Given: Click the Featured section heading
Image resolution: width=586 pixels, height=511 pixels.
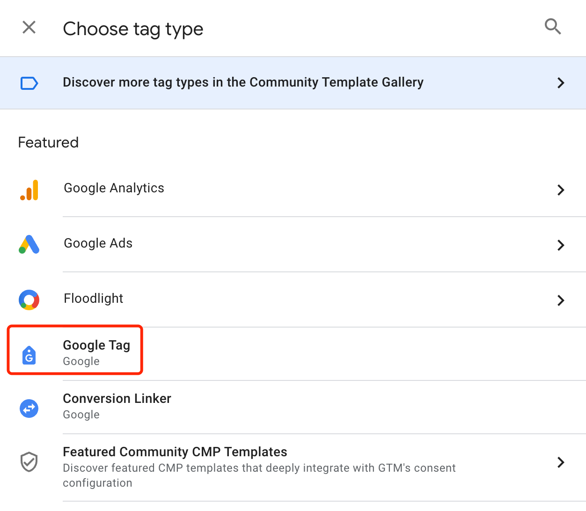Looking at the screenshot, I should pyautogui.click(x=48, y=142).
